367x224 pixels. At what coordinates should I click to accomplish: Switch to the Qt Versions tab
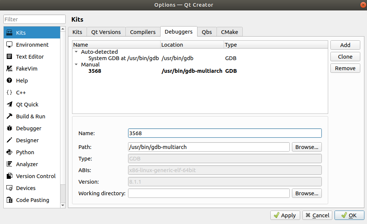106,32
